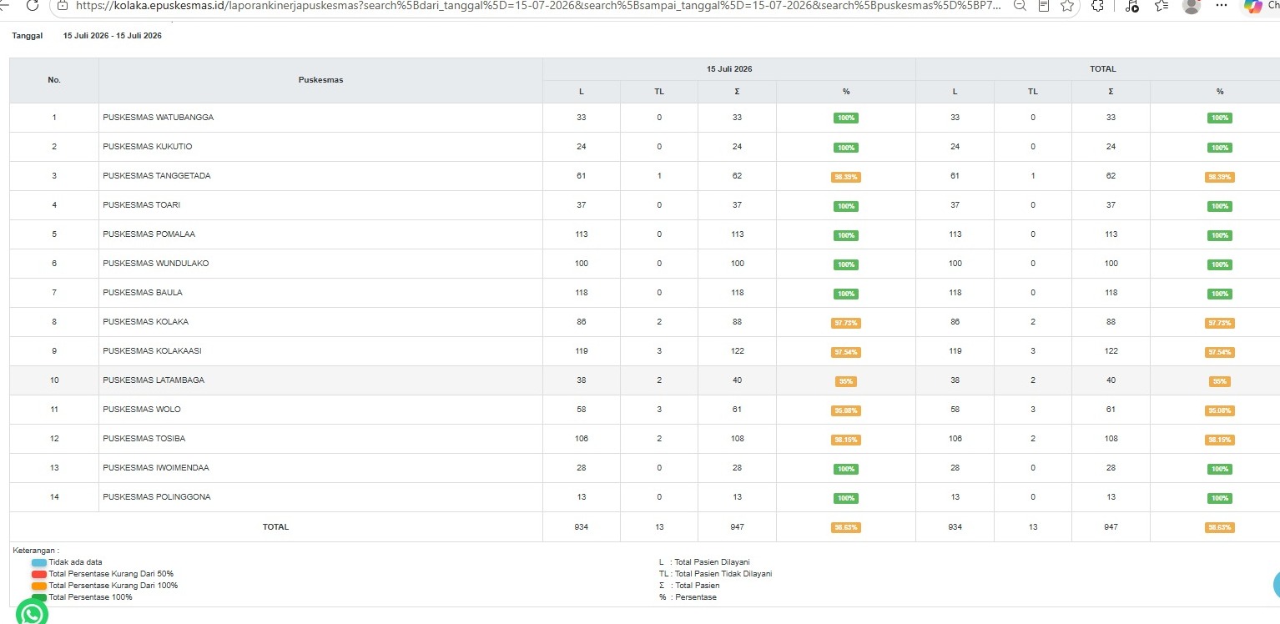Click the '15 Juli 2026' column group header
The image size is (1280, 624).
click(728, 69)
